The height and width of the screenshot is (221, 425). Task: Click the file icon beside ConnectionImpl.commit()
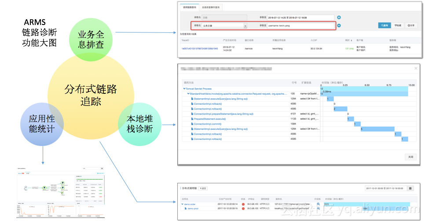point(192,124)
